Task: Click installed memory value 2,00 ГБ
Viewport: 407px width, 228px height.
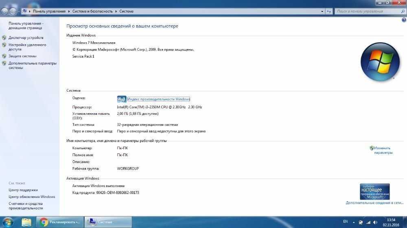Action: pos(138,114)
